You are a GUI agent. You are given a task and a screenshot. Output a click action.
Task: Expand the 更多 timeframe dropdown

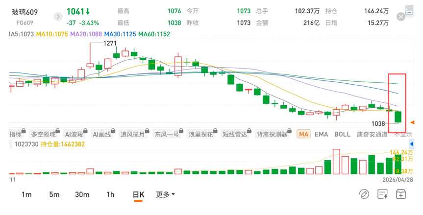165,194
